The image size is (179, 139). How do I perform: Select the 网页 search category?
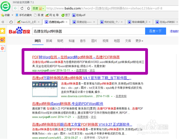point(38,41)
